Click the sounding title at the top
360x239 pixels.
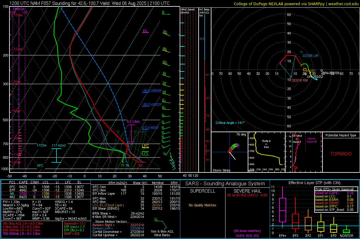[89, 3]
